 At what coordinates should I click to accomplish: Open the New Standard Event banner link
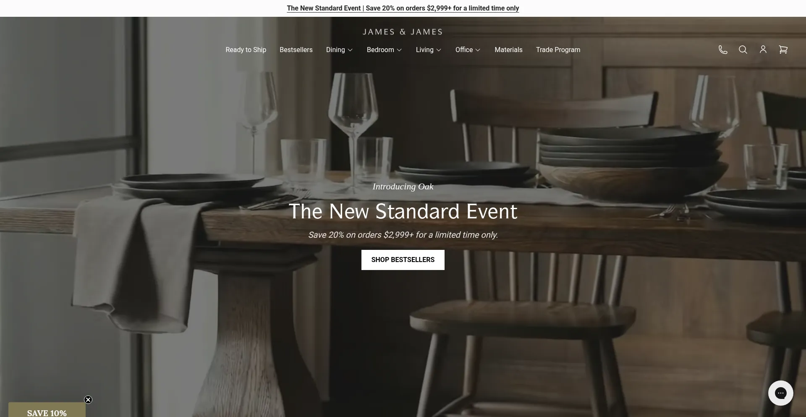403,8
